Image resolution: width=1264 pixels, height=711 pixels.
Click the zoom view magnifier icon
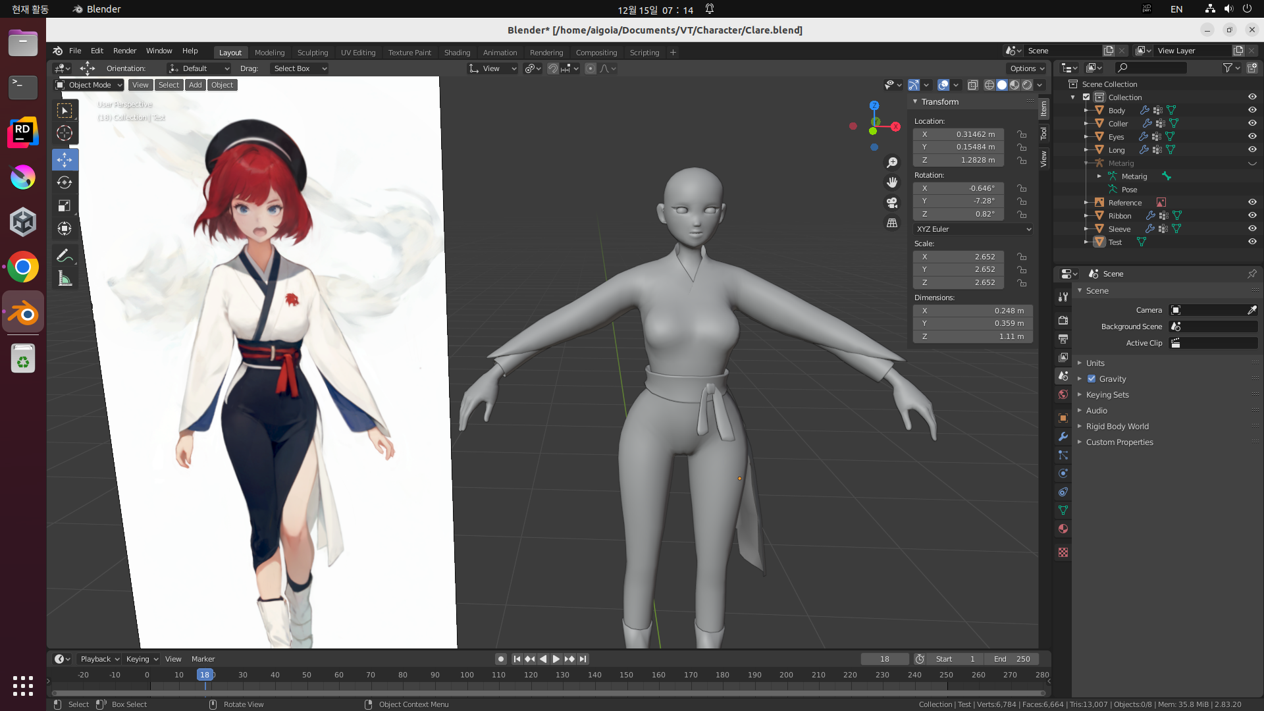[x=892, y=163]
